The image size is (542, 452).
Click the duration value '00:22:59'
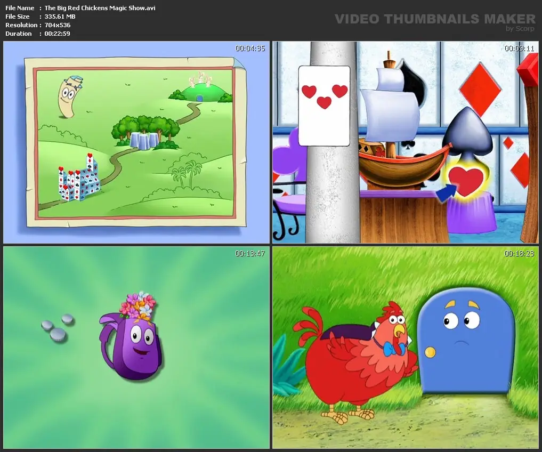tap(57, 34)
